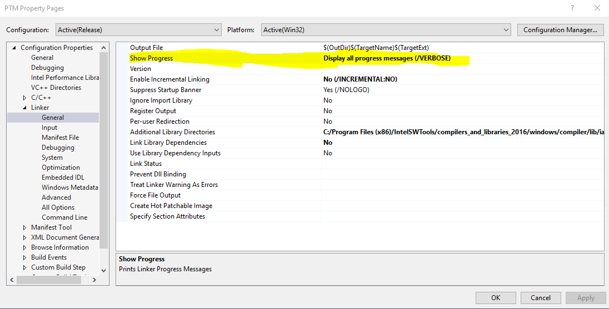Image resolution: width=609 pixels, height=309 pixels.
Task: Click the Use Library Dependency Inputs property
Action: point(175,153)
